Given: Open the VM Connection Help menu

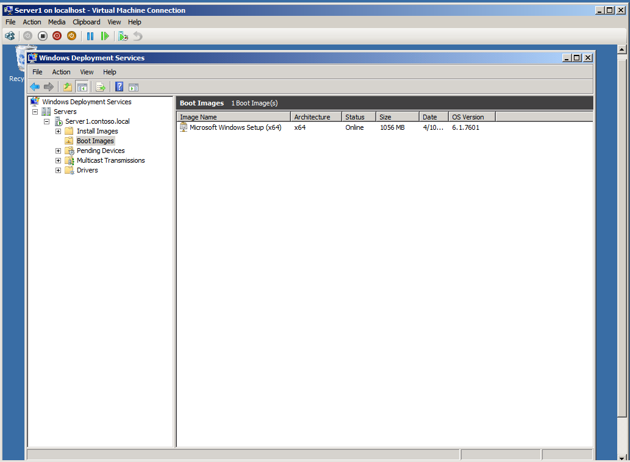Looking at the screenshot, I should [135, 22].
